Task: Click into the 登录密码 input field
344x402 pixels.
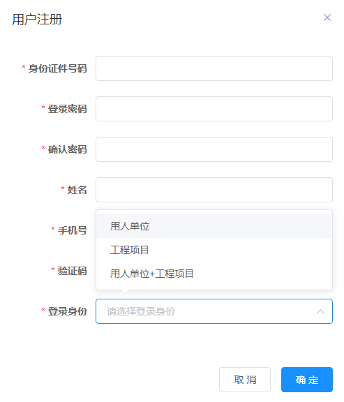Action: click(x=214, y=109)
